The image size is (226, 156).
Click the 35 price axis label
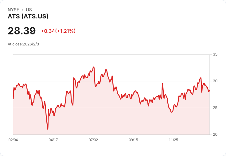pos(215,54)
